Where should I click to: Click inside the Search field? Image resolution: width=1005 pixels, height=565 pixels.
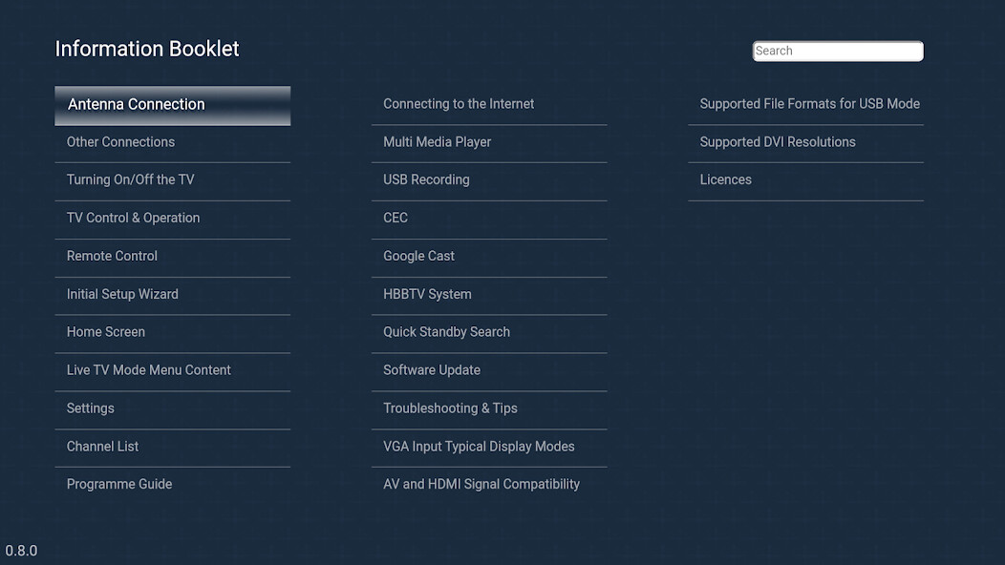point(837,51)
